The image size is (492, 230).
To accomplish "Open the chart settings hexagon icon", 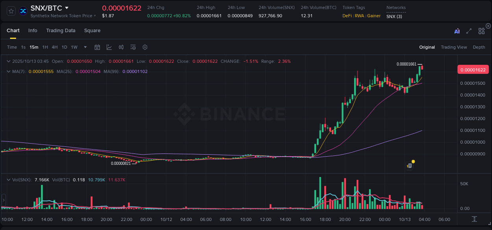I will 145,47.
